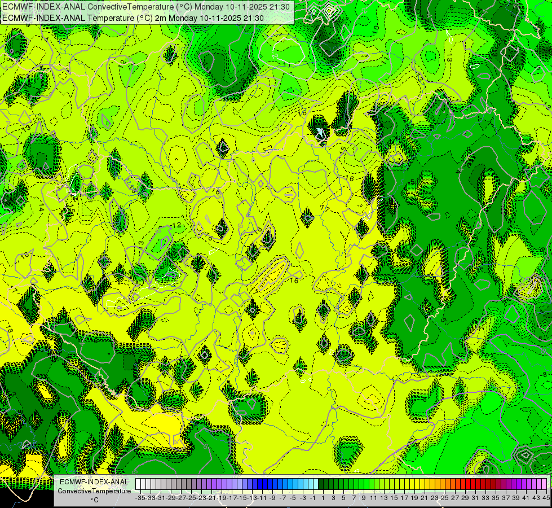Click legend scale value 7
The width and height of the screenshot is (552, 508).
click(354, 498)
